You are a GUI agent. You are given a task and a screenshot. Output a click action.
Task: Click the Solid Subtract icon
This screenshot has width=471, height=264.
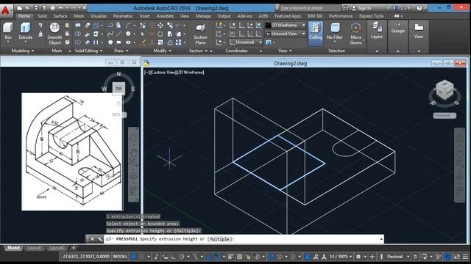tap(78, 34)
